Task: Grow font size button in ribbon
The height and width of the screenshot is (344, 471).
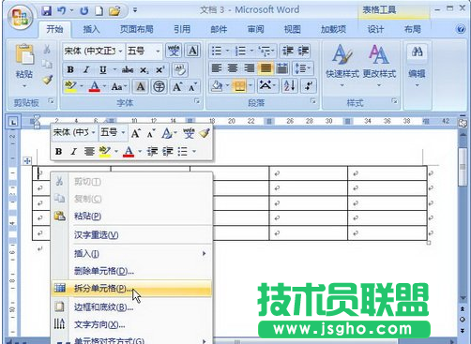Action: (177, 86)
